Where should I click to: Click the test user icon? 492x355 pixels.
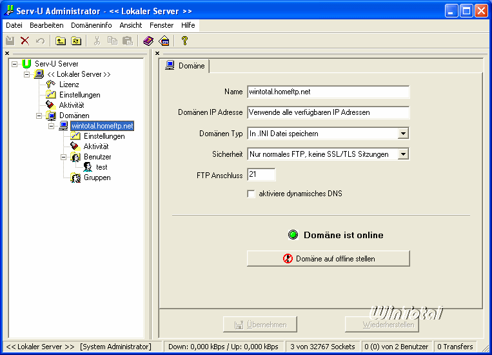(x=88, y=167)
